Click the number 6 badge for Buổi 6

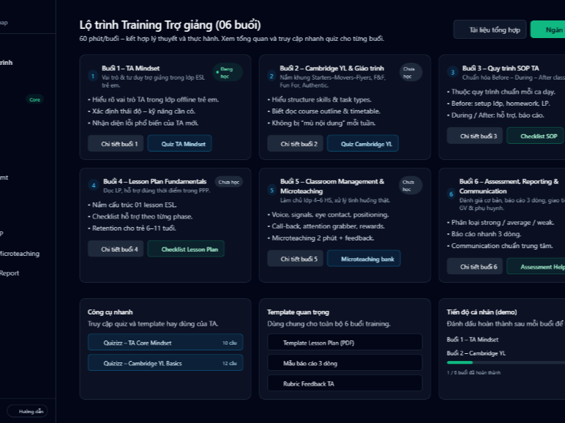[452, 194]
